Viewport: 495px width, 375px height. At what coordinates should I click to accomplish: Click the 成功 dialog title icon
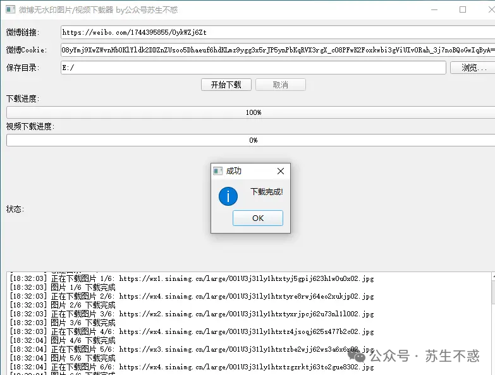pos(218,171)
